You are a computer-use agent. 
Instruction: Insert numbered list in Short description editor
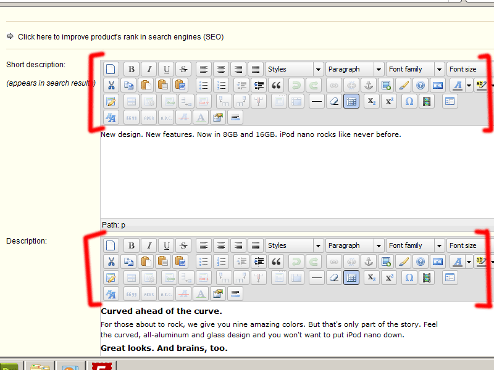pyautogui.click(x=221, y=85)
